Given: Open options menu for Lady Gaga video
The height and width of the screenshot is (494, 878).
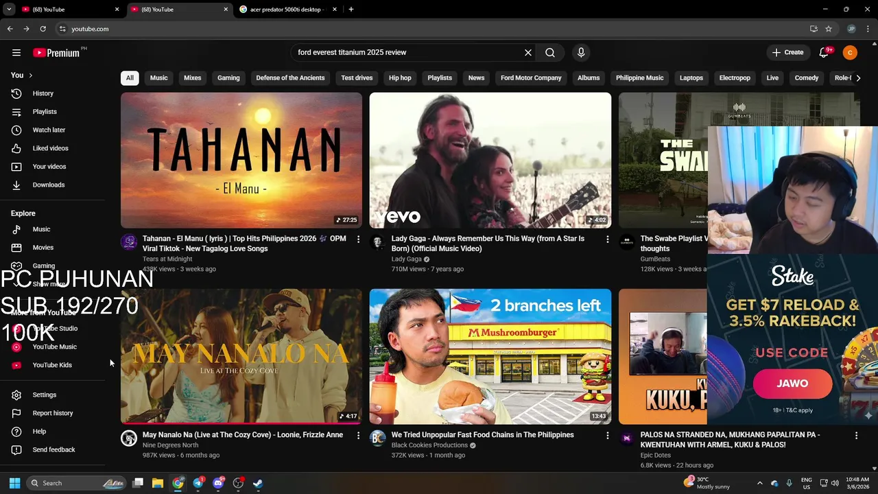Looking at the screenshot, I should point(607,239).
